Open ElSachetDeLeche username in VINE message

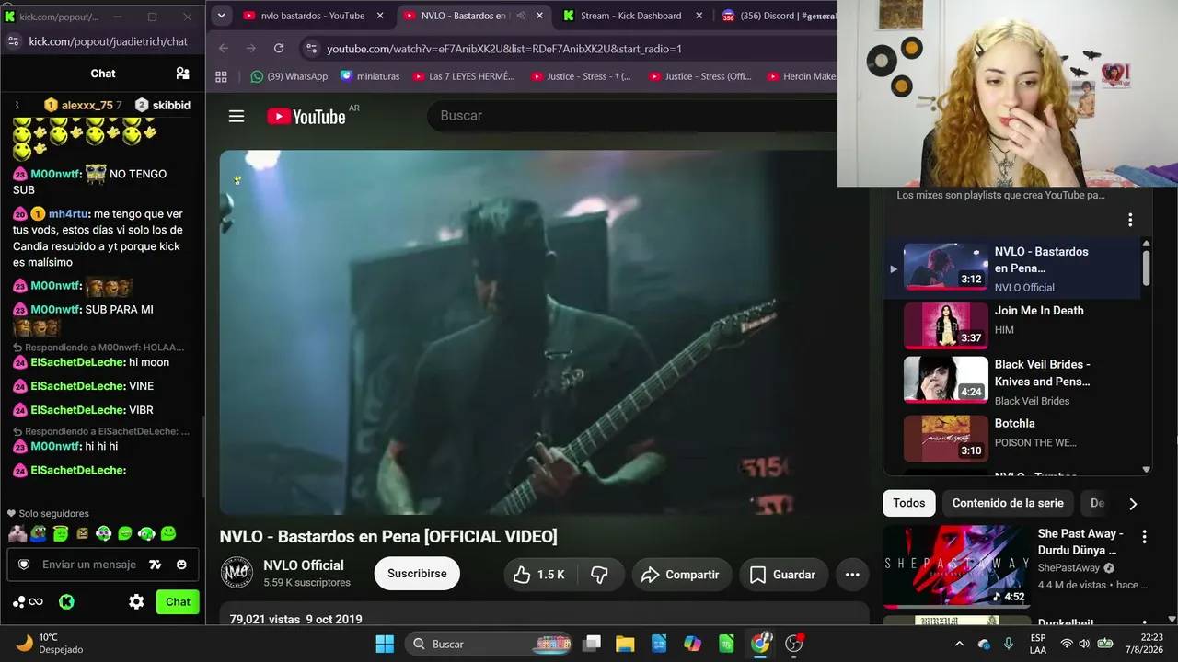click(x=76, y=386)
